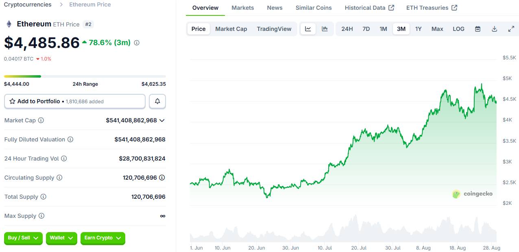This screenshot has width=519, height=252.
Task: Expand chart to fullscreen
Action: (x=511, y=29)
